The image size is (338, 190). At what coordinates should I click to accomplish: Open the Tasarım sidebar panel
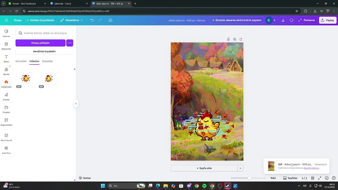(6, 33)
